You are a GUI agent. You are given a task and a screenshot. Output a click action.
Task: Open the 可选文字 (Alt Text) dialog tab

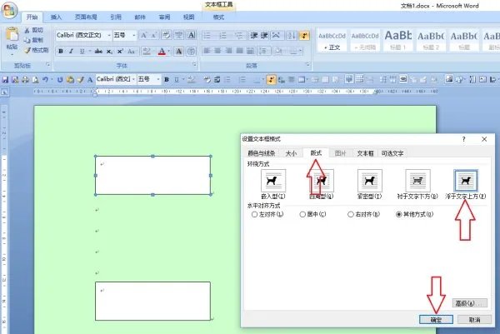pos(392,153)
